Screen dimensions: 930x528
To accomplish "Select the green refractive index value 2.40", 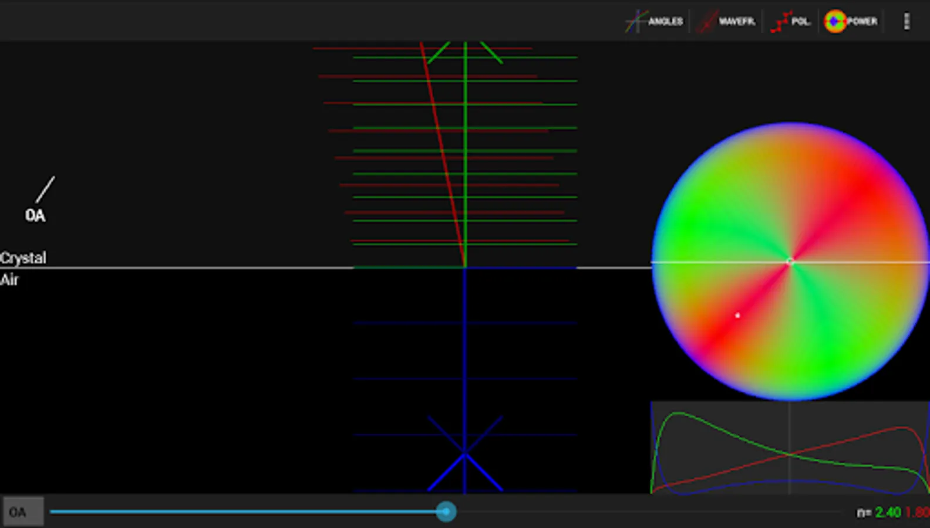I will click(x=888, y=512).
